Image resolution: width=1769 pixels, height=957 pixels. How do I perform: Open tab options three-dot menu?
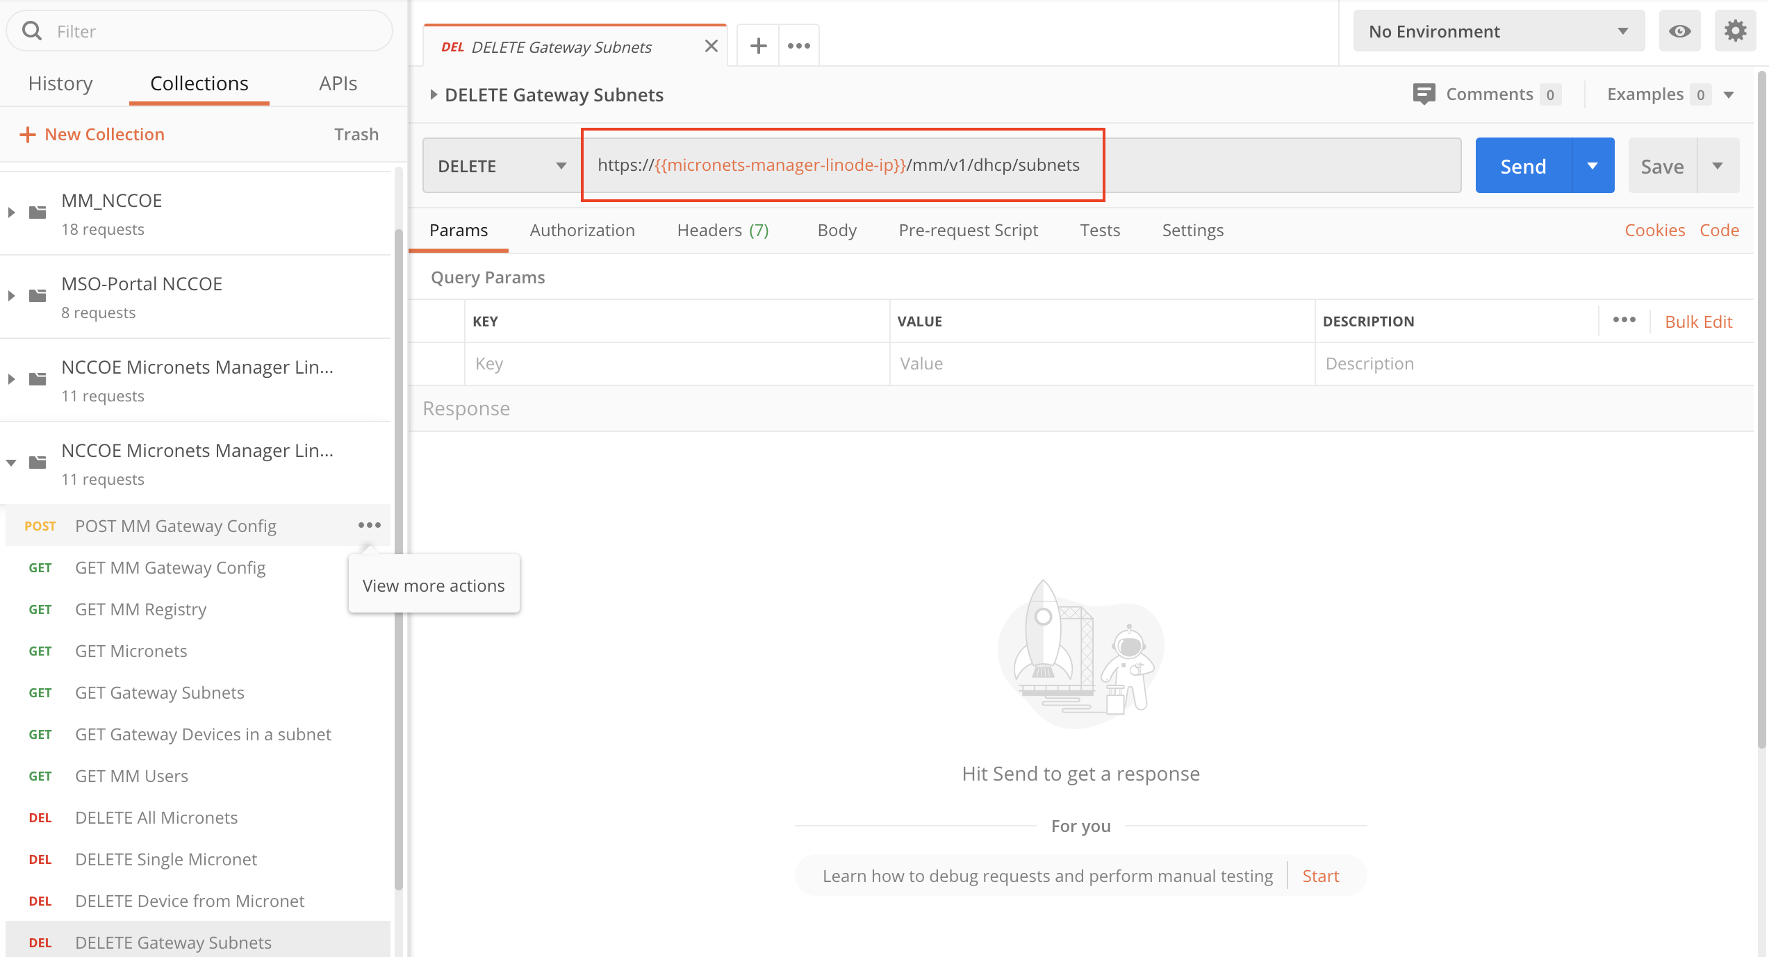tap(798, 46)
